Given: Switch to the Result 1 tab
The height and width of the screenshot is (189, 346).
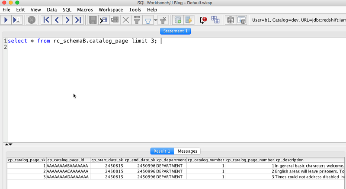Looking at the screenshot, I should [162, 151].
